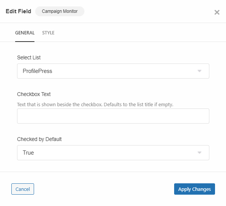Click the selected value True
The height and width of the screenshot is (206, 226).
28,153
